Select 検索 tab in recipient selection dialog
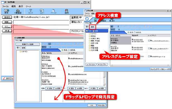Screen dimensions: 172x109 [23, 48]
